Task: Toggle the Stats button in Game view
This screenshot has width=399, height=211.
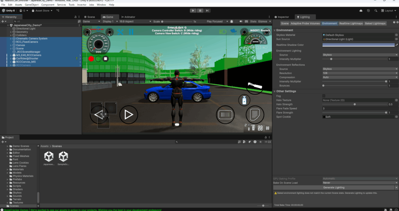Action: pyautogui.click(x=253, y=21)
